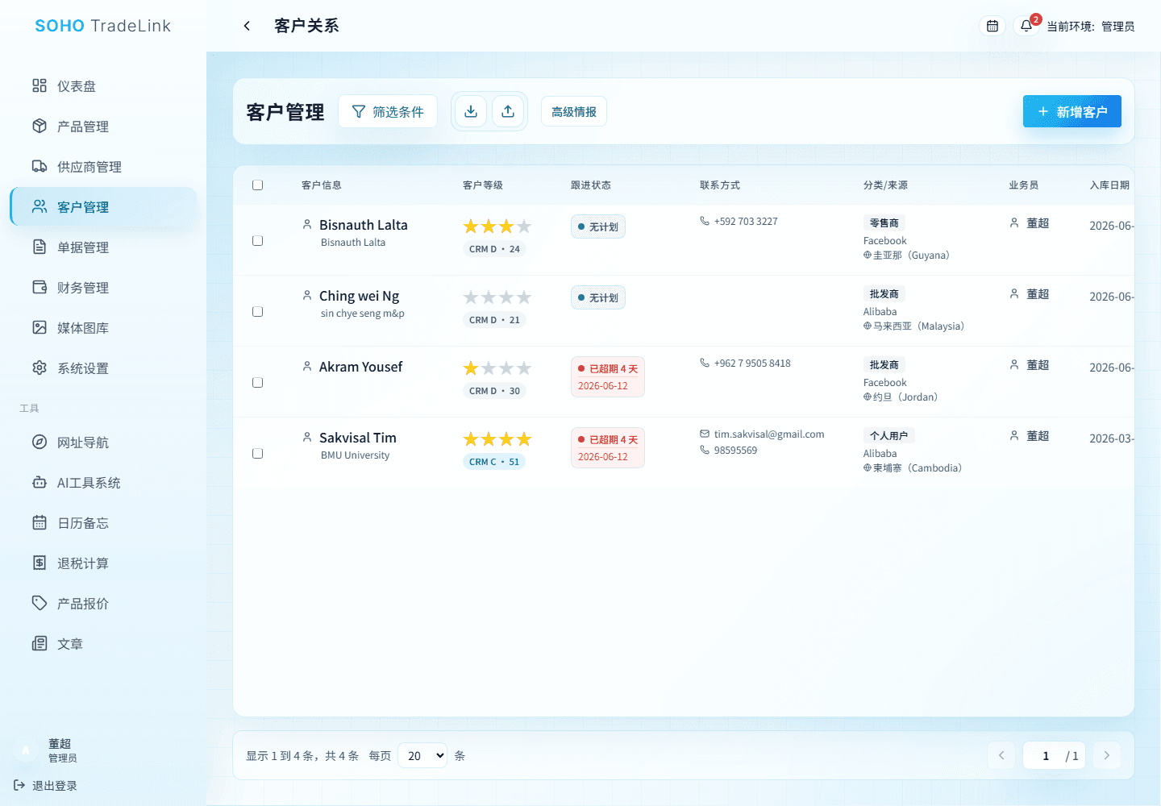Image resolution: width=1161 pixels, height=806 pixels.
Task: Click 无计划 status of Bisnauth Lalta
Action: (598, 226)
